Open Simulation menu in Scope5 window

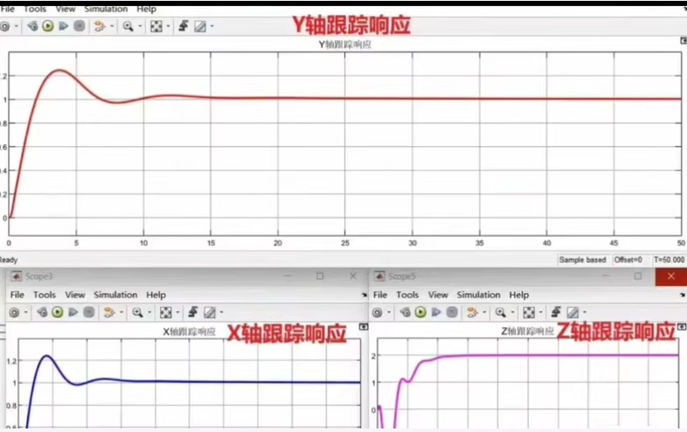click(x=478, y=295)
